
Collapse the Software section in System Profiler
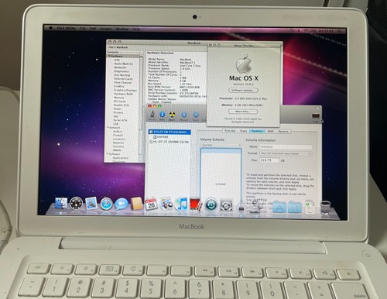point(108,154)
